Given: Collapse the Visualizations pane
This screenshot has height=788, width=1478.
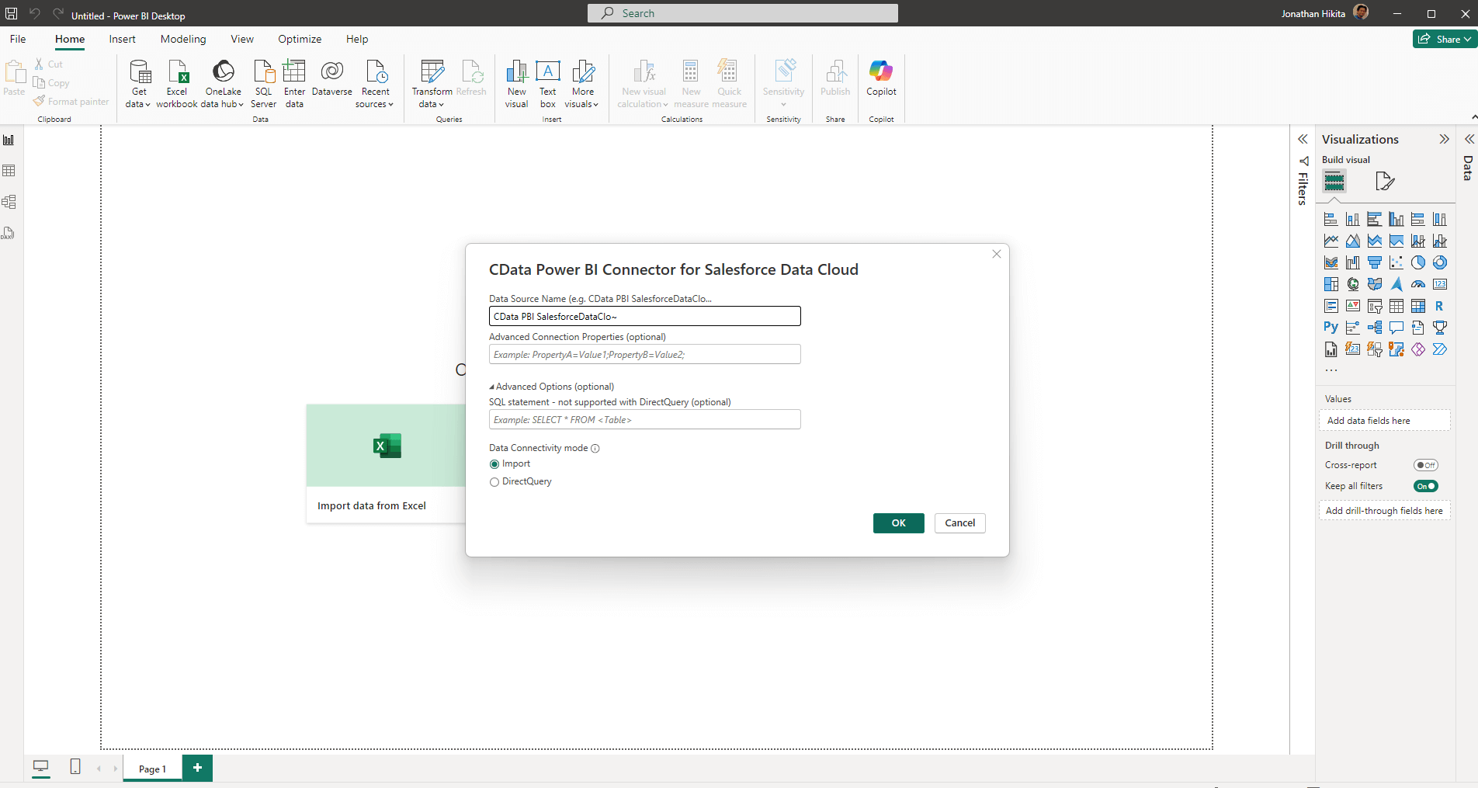Looking at the screenshot, I should [1444, 140].
